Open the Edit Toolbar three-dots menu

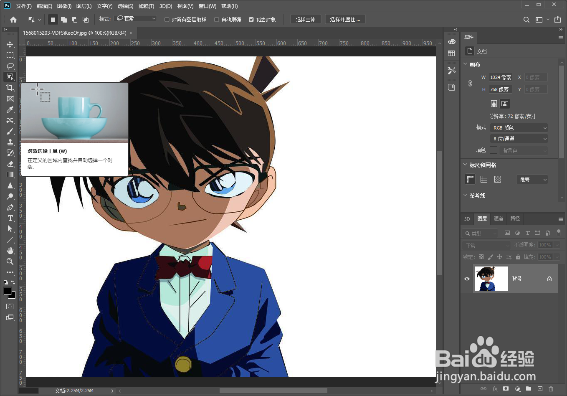[10, 272]
